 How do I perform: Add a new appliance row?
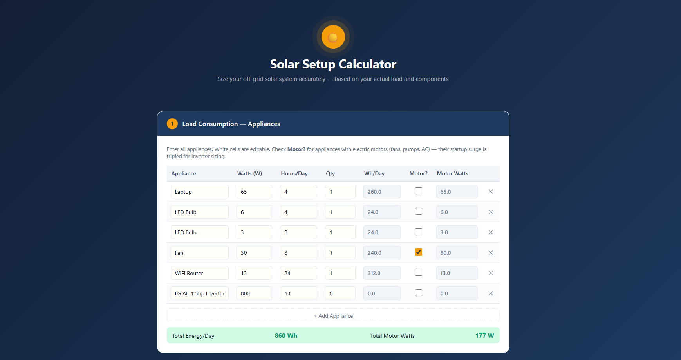coord(333,316)
